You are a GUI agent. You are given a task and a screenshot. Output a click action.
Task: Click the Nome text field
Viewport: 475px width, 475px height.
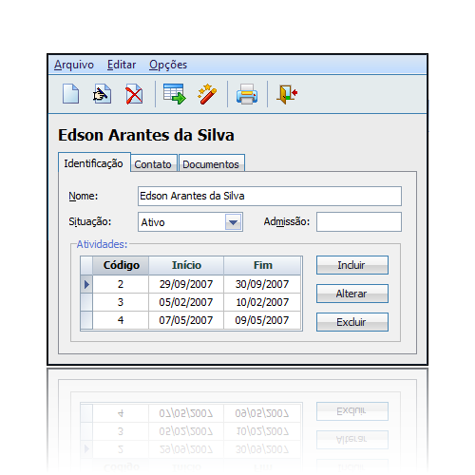270,196
